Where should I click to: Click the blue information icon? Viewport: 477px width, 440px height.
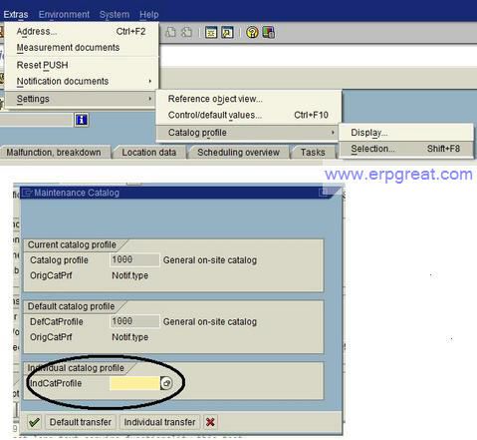[82, 120]
